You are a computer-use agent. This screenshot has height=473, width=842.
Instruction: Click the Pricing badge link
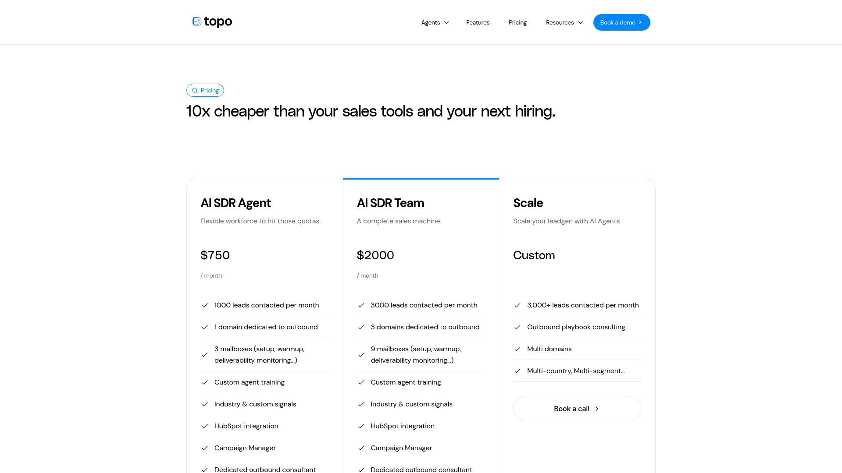205,90
